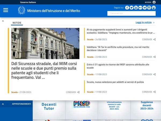This screenshot has height=121, width=161.
Task: Click CONDIVIDI for the 22/08/2023 news
Action: pos(147,57)
